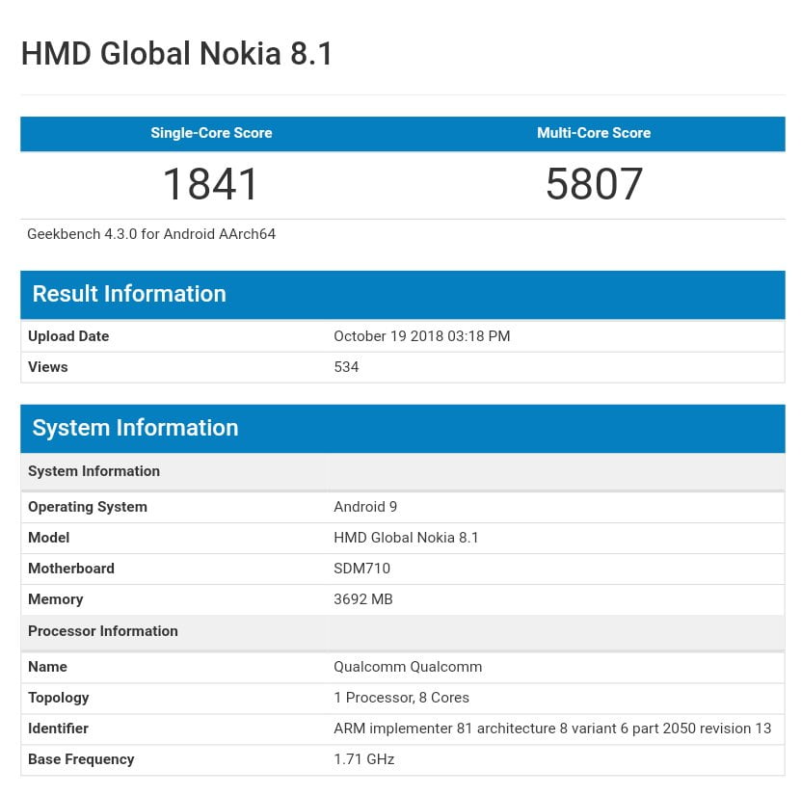Click the HMD Global Nokia 8.1 page title
The height and width of the screenshot is (795, 801).
[x=176, y=54]
